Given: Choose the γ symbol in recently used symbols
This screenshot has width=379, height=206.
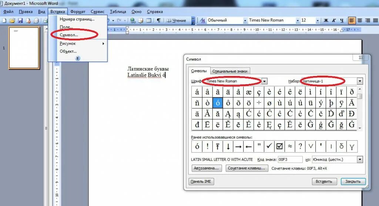Looking at the screenshot, I should tap(352, 146).
